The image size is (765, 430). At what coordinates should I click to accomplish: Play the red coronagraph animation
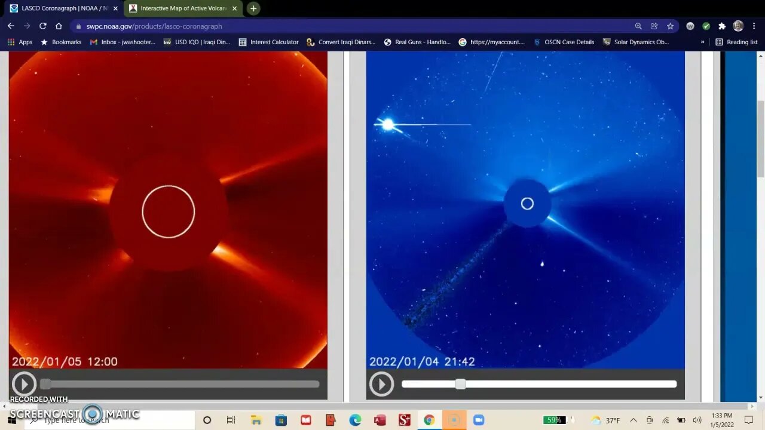click(x=25, y=384)
